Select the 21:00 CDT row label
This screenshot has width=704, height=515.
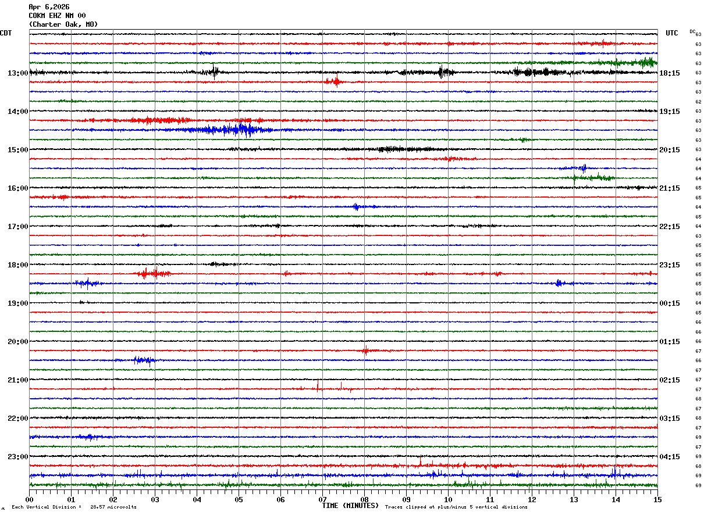point(17,380)
